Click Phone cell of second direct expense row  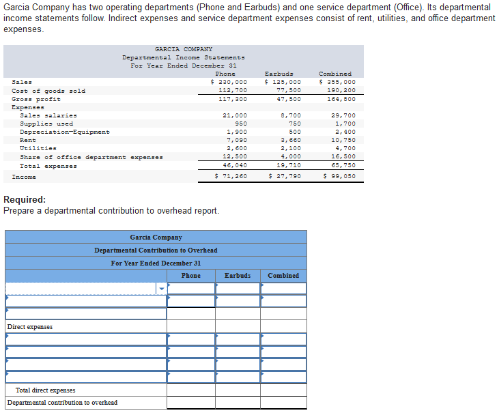pyautogui.click(x=191, y=352)
